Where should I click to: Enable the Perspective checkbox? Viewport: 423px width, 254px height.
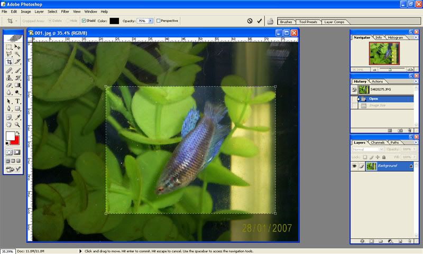159,21
